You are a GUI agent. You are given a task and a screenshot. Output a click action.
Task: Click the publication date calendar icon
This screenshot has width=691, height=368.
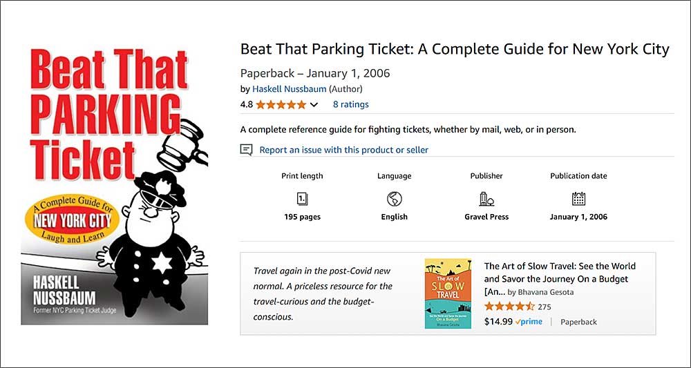click(x=578, y=199)
